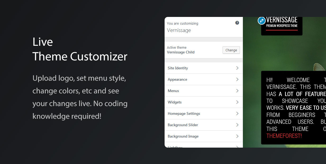Screen dimensions: 326x164
Task: Expand the Widgets panel chevron
Action: 237,102
